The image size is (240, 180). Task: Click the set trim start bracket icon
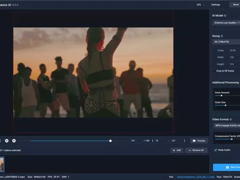click(152, 141)
